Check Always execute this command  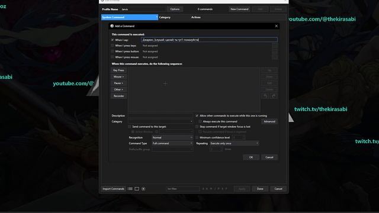[x=200, y=121]
